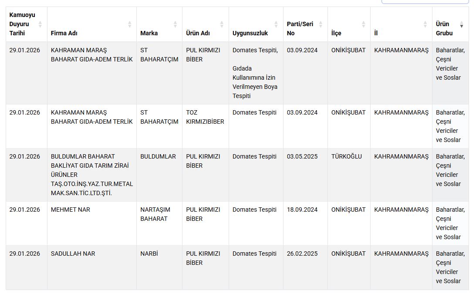Click batch number 18.09.2024

(302, 210)
